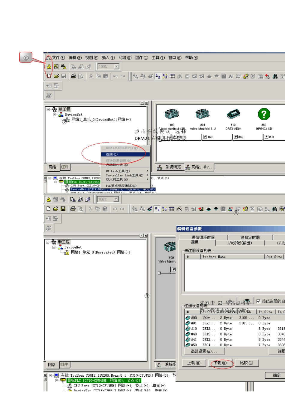Viewport: 285px width, 404px height.
Task: Select large icons view in upper window toolbar
Action: pos(158,76)
